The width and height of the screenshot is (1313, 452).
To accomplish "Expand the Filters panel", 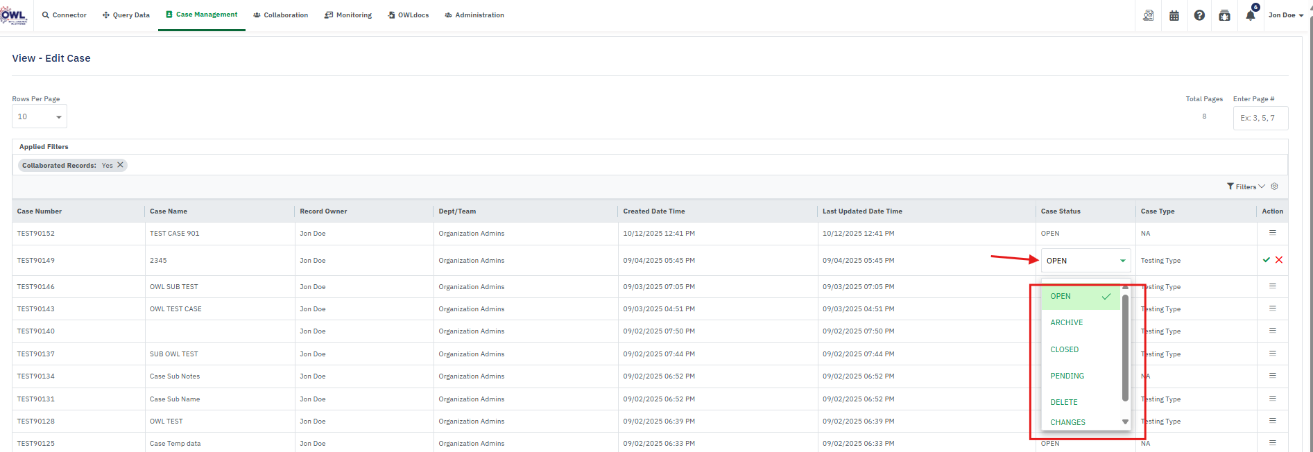I will 1246,186.
